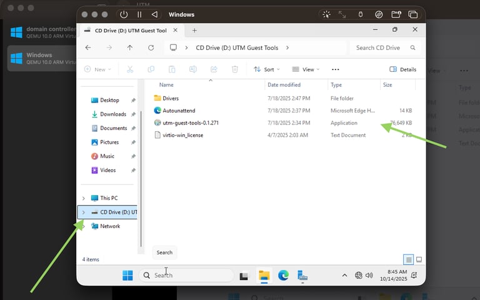Switch to details list view icon in status bar
This screenshot has width=480, height=300.
pyautogui.click(x=408, y=259)
